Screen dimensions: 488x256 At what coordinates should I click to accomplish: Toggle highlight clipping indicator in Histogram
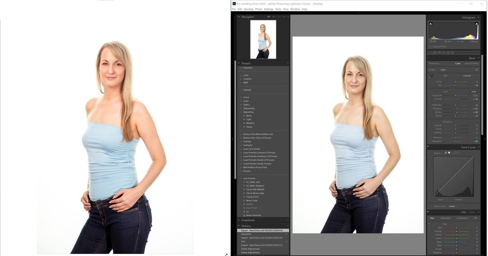(x=477, y=23)
